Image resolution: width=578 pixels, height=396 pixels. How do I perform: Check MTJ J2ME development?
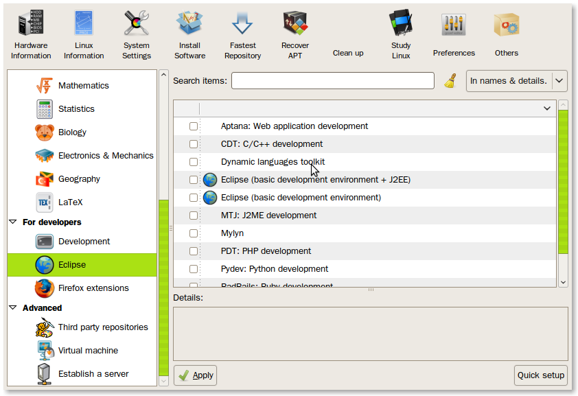click(x=194, y=216)
